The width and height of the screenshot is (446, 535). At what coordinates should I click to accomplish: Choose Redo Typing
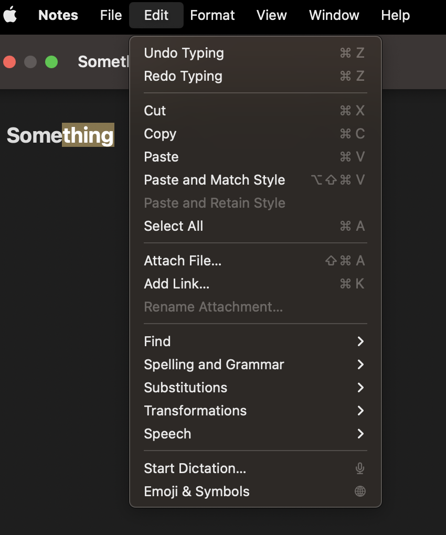coord(183,76)
